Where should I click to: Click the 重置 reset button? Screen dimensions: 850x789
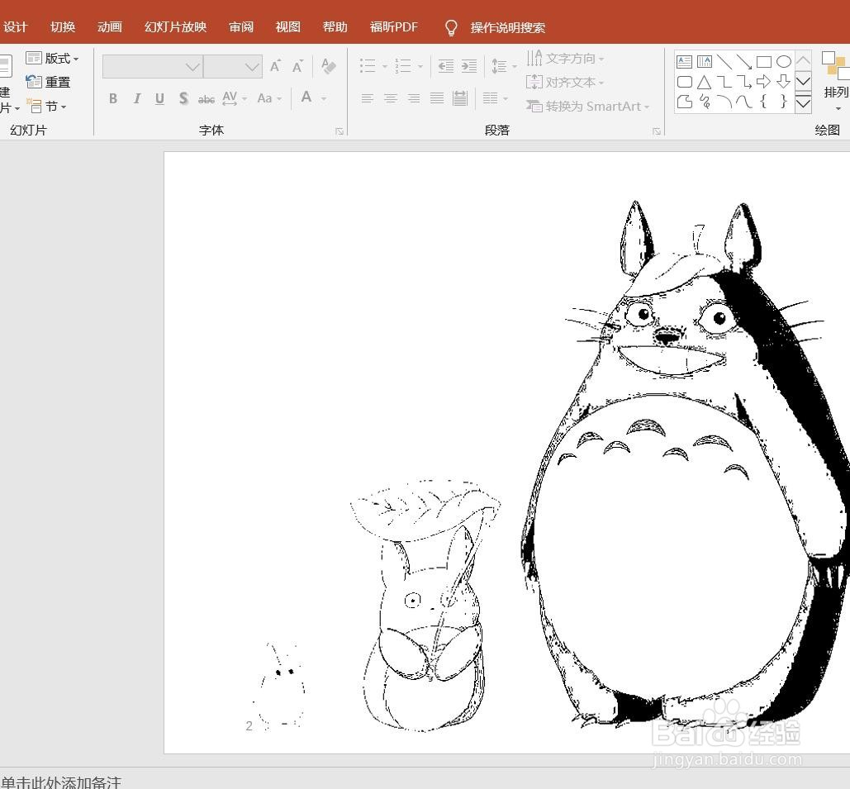tap(48, 82)
